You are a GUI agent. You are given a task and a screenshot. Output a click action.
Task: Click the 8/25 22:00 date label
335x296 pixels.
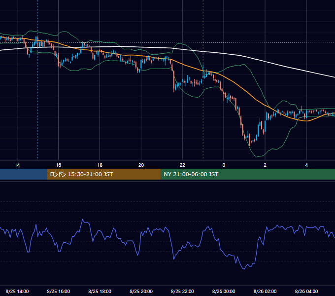[x=182, y=291]
